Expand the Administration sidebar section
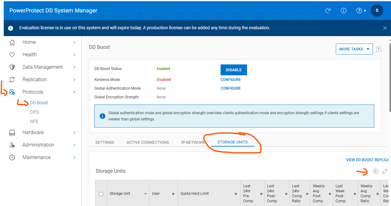 point(74,145)
